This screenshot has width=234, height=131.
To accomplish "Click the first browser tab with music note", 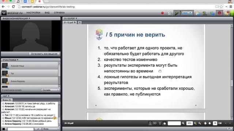I will pyautogui.click(x=18, y=1).
